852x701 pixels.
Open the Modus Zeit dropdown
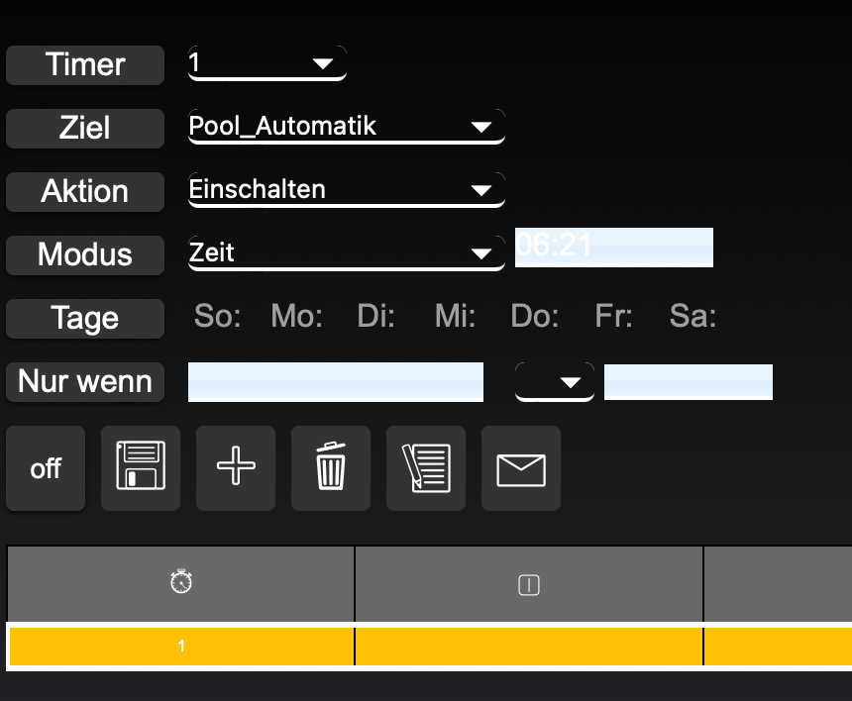click(x=347, y=253)
